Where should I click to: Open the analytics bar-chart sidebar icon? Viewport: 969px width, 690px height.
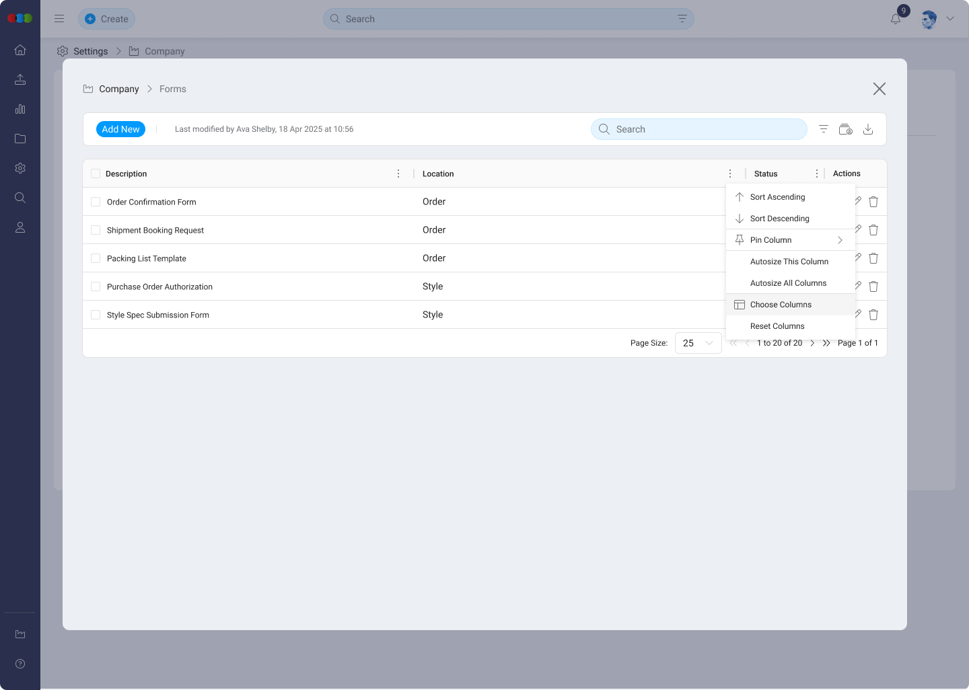[20, 109]
